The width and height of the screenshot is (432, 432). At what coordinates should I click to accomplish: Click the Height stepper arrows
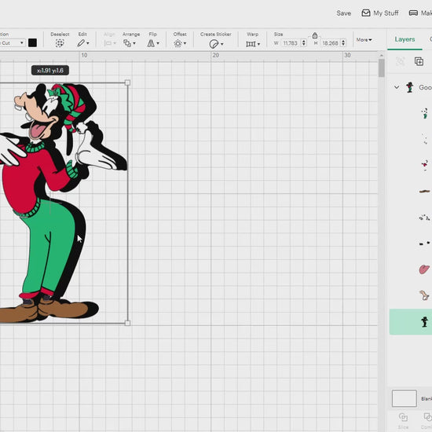coord(343,43)
